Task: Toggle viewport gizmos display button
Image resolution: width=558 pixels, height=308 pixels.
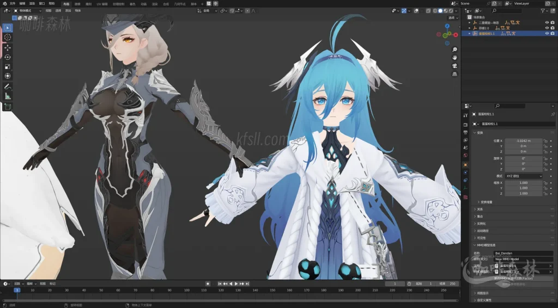Action: tap(404, 11)
